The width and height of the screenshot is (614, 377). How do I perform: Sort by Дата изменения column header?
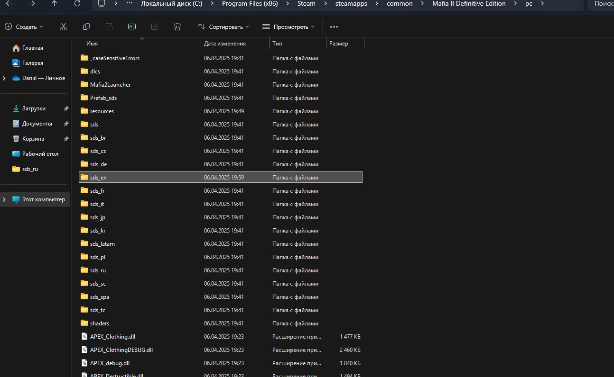click(x=225, y=44)
